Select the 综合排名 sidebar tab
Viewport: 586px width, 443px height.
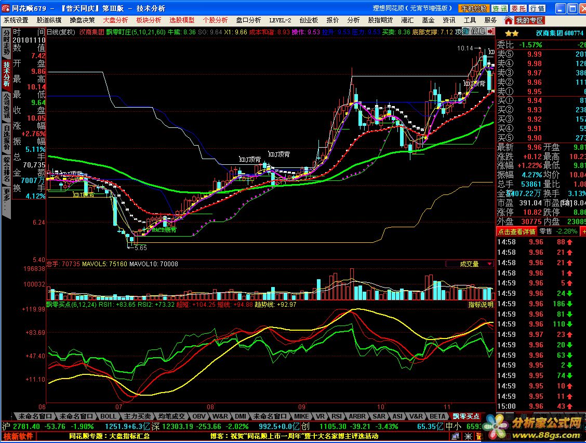pos(6,170)
